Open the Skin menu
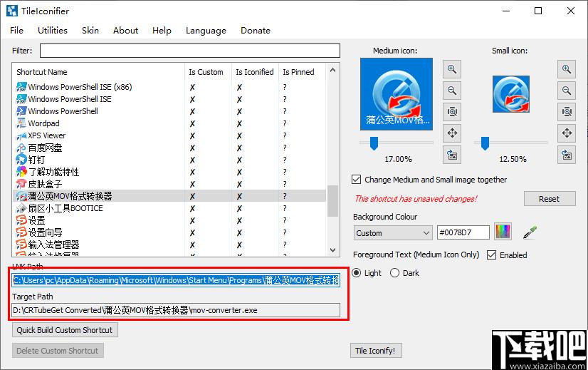 click(x=90, y=31)
